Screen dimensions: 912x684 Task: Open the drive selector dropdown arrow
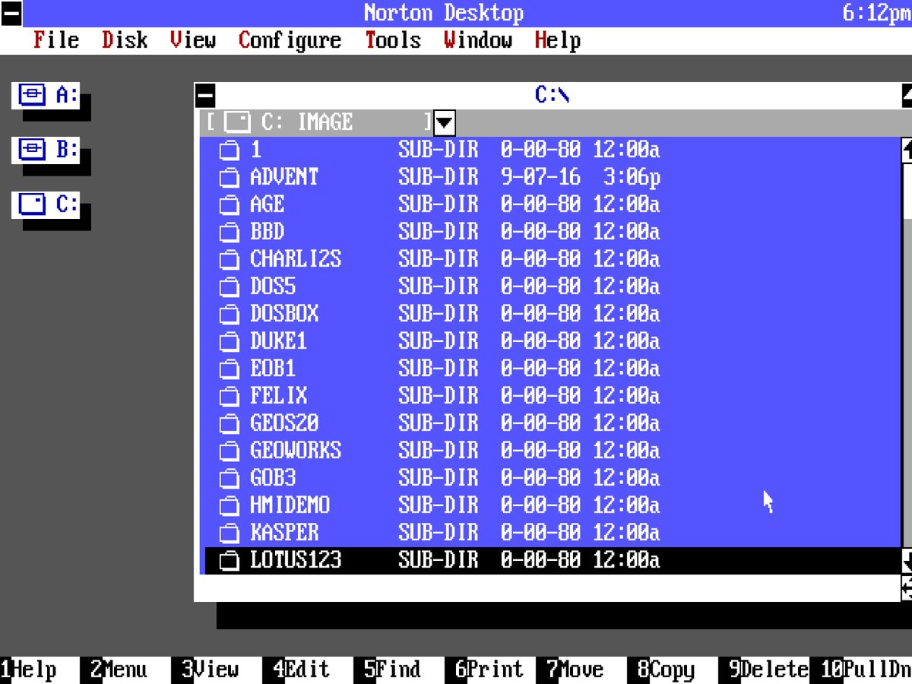(x=445, y=122)
